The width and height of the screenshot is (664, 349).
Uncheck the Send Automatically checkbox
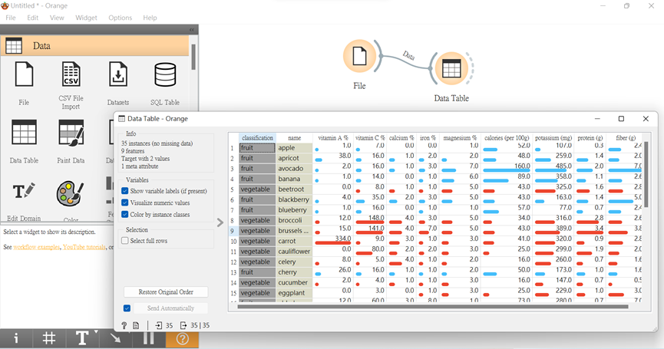(x=127, y=308)
